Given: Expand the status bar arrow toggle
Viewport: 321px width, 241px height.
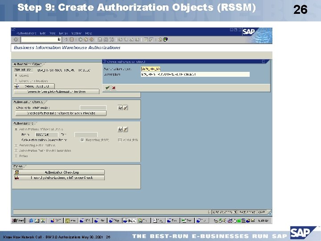Looking at the screenshot, I should 209,212.
